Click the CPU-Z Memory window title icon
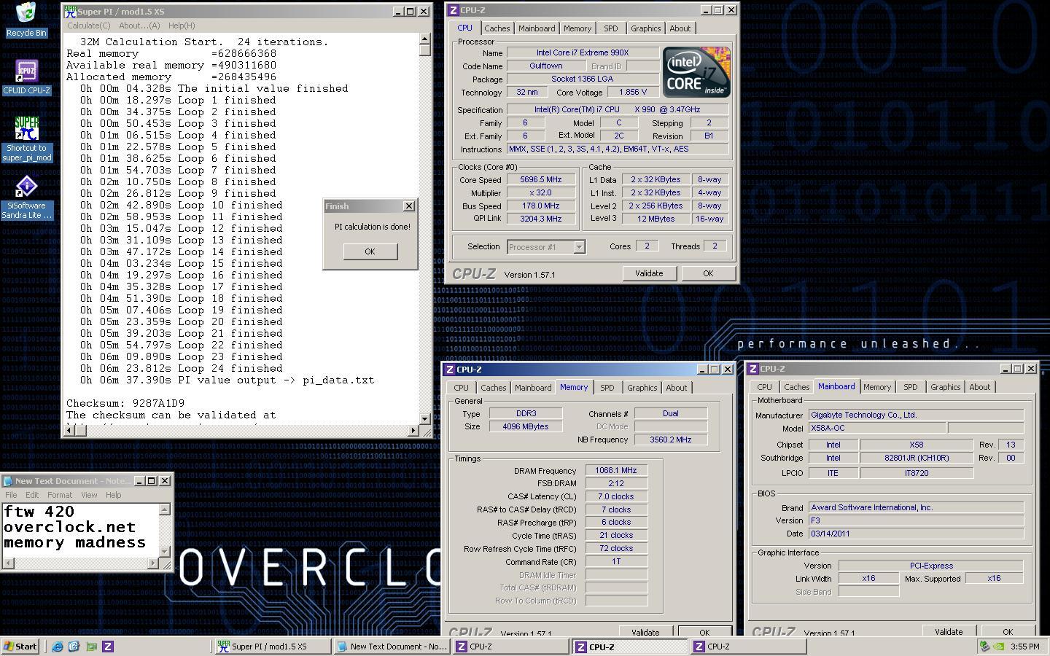The image size is (1050, 656). pos(450,370)
